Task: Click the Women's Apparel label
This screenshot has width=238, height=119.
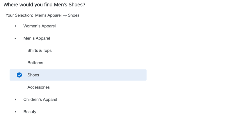Action: (39, 26)
